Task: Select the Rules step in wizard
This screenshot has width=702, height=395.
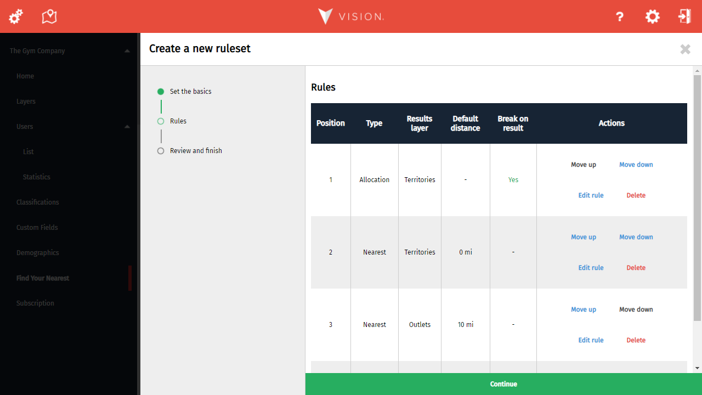Action: pos(178,121)
